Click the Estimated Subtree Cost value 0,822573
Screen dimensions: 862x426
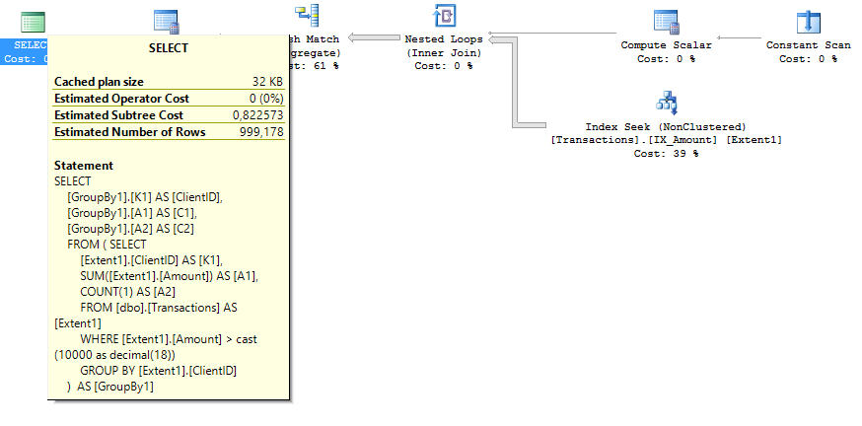257,115
